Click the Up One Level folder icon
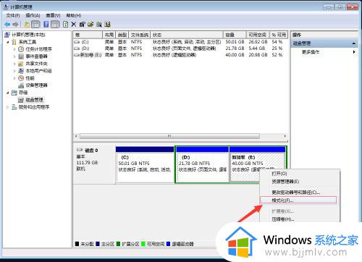The width and height of the screenshot is (362, 262). click(x=27, y=25)
